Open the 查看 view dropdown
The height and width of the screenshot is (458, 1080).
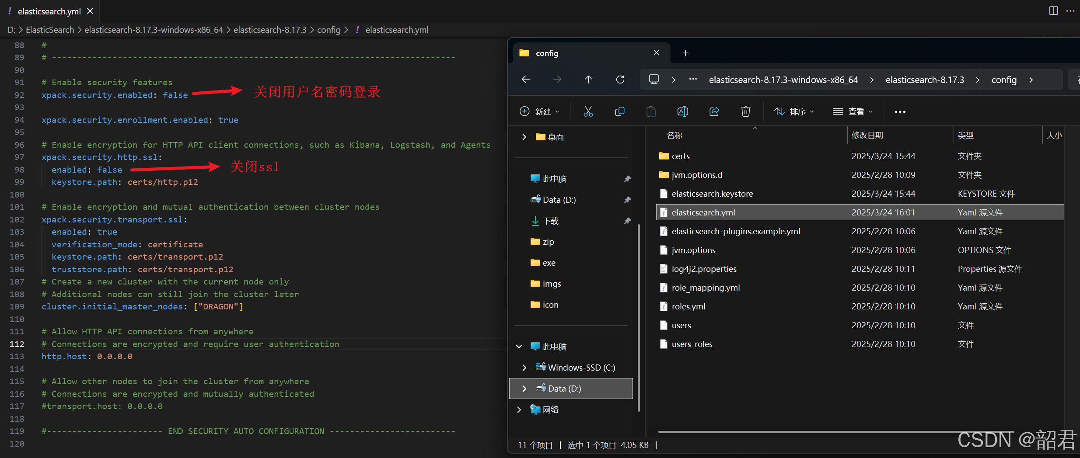click(853, 111)
